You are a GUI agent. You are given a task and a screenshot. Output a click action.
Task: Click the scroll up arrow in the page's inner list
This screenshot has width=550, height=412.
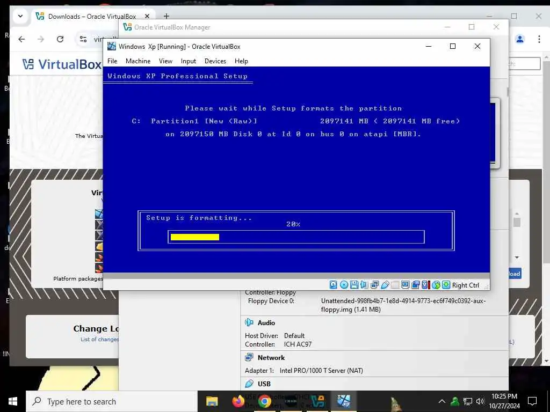(x=517, y=213)
